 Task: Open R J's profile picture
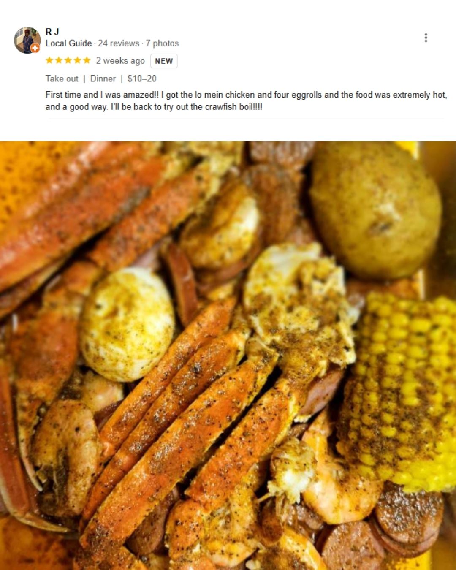click(x=27, y=40)
